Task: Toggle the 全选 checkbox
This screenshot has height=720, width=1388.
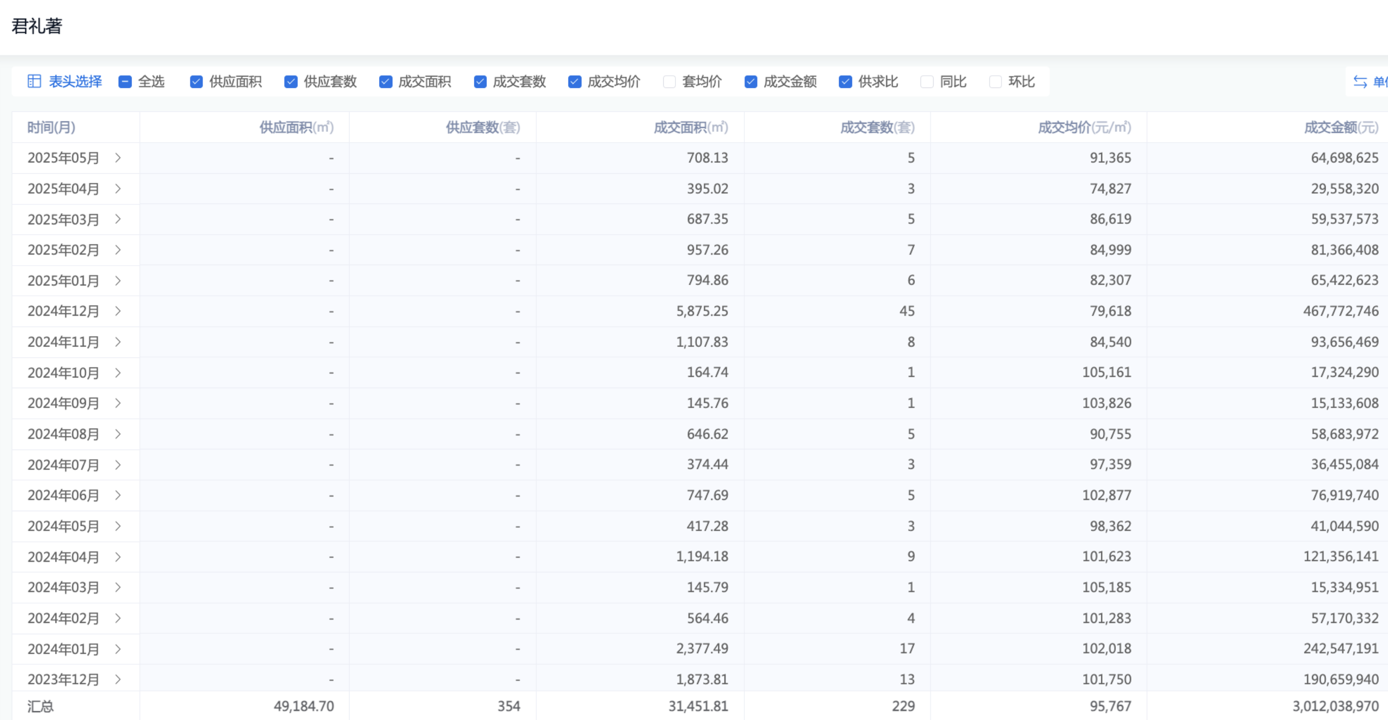Action: coord(125,82)
